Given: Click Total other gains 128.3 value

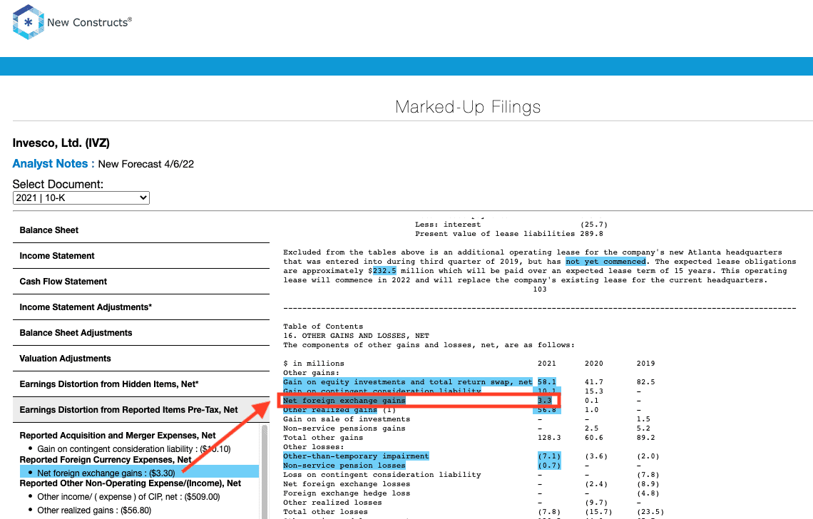Looking at the screenshot, I should pos(549,438).
